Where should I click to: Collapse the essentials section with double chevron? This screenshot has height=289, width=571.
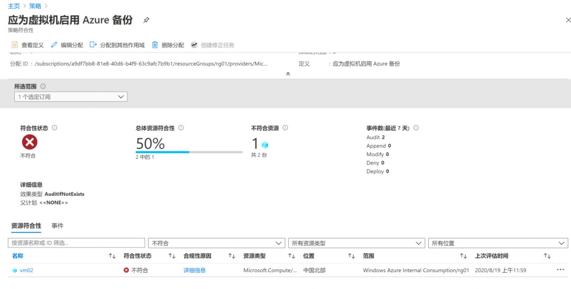pos(288,74)
